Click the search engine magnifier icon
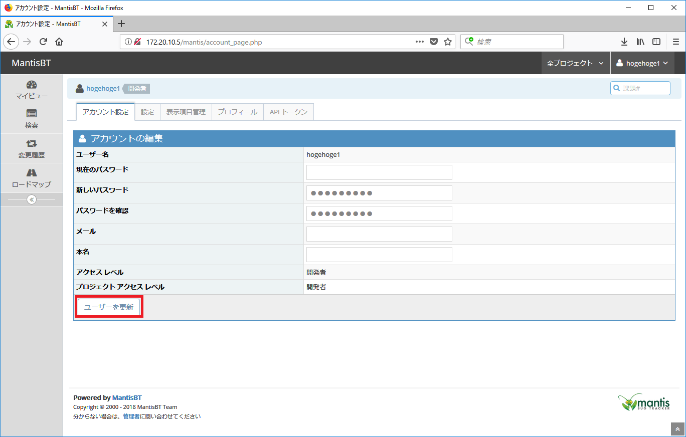This screenshot has height=437, width=686. pos(469,42)
